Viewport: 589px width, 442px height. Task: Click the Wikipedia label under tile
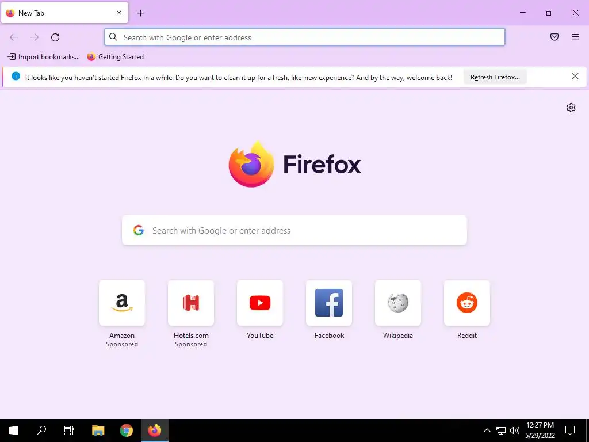398,336
